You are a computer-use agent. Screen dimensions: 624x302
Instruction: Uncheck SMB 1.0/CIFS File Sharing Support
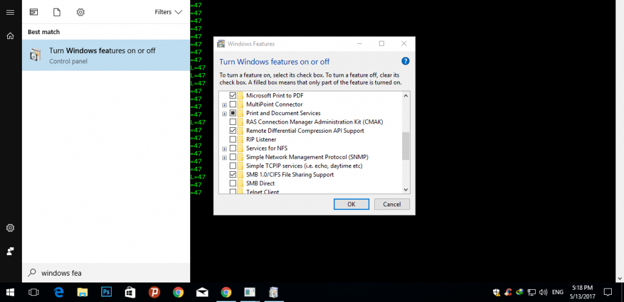233,175
